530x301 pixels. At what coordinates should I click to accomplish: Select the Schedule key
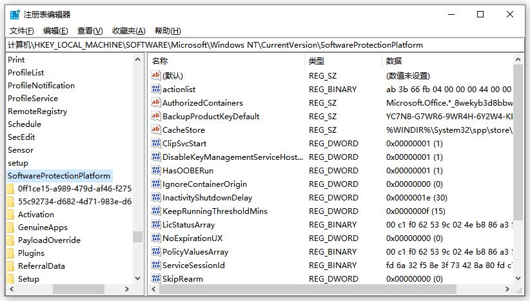(25, 124)
